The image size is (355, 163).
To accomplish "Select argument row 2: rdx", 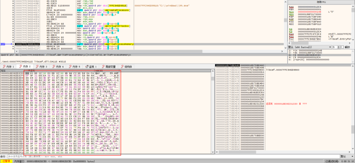I will (x=319, y=52).
